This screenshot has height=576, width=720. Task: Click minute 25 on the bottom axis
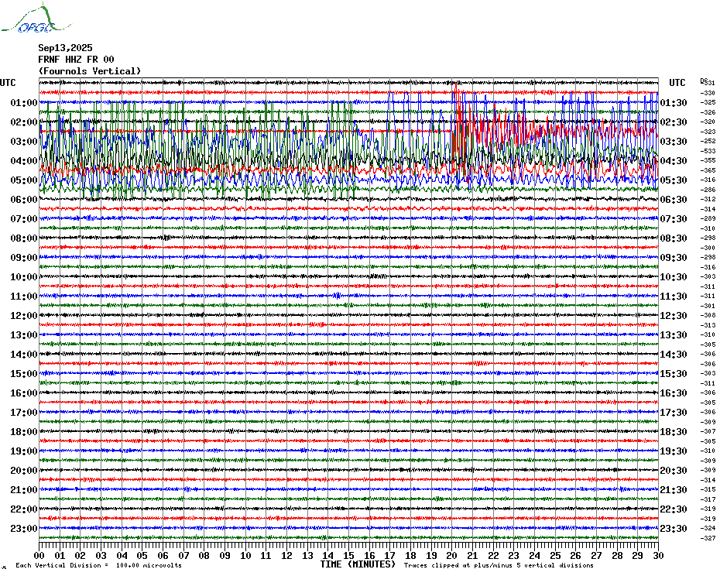pyautogui.click(x=555, y=555)
